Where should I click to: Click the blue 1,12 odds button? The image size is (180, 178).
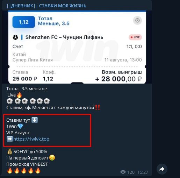point(24,22)
